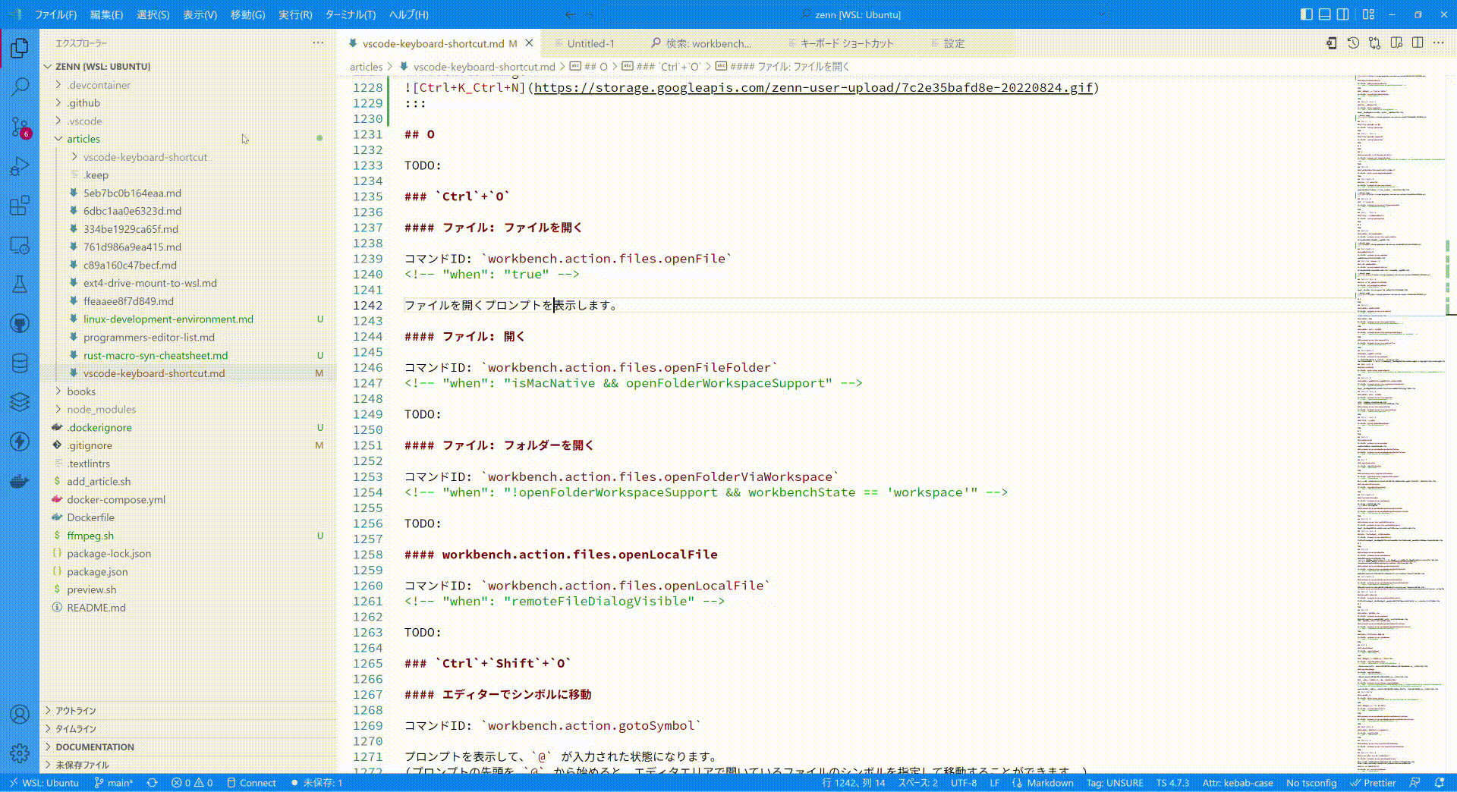1457x792 pixels.
Task: Open linux-development-environment.md file
Action: [168, 319]
